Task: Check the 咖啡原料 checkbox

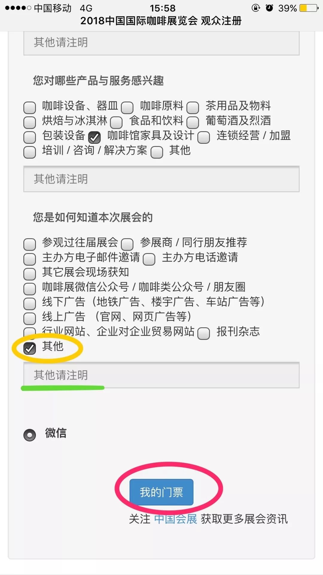Action: [x=127, y=108]
